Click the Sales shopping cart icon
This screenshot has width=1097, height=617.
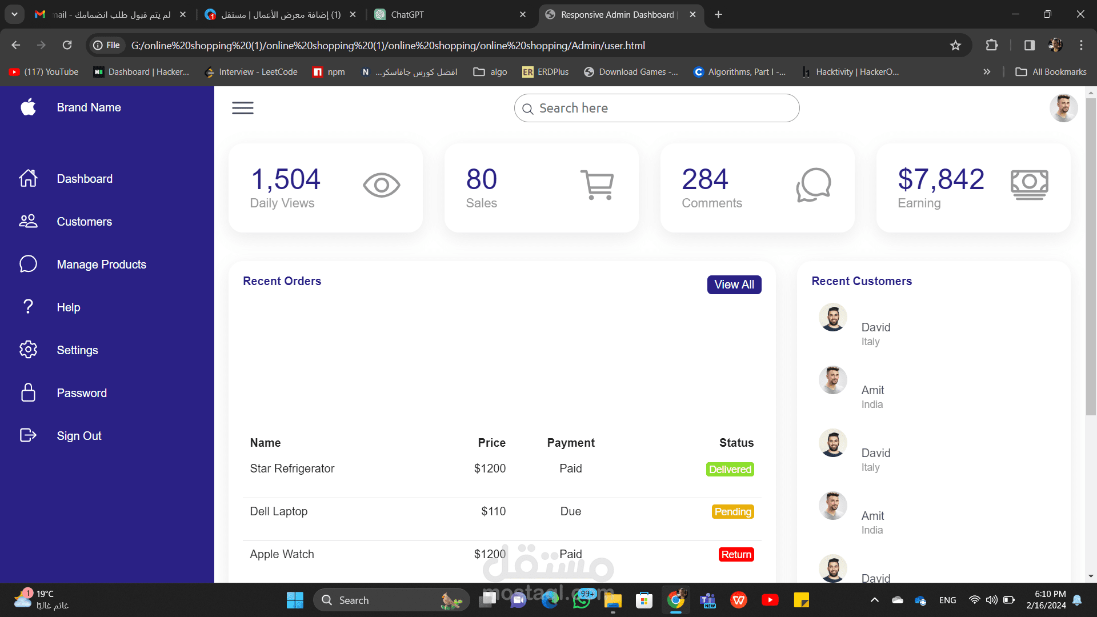(x=597, y=185)
